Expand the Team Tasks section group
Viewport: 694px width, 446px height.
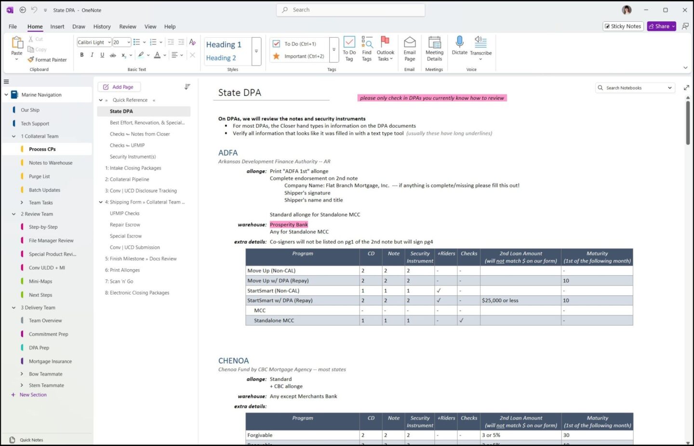tap(22, 203)
